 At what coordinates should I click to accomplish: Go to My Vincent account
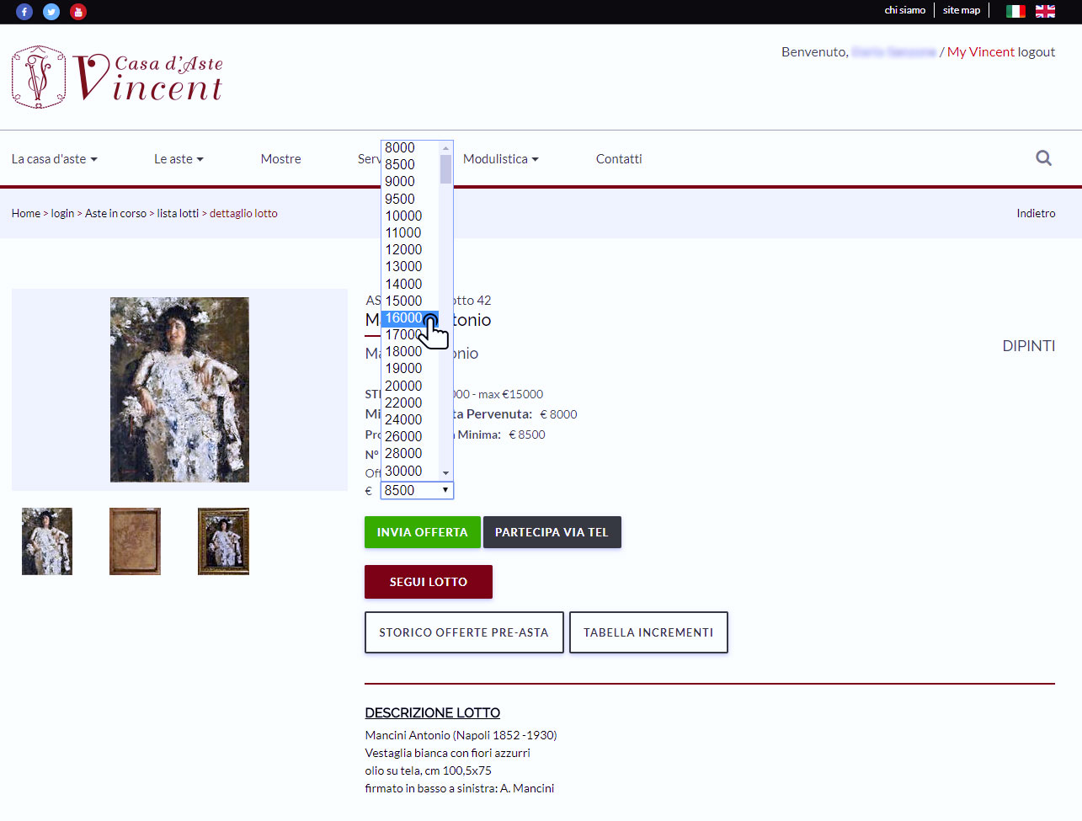click(x=981, y=51)
